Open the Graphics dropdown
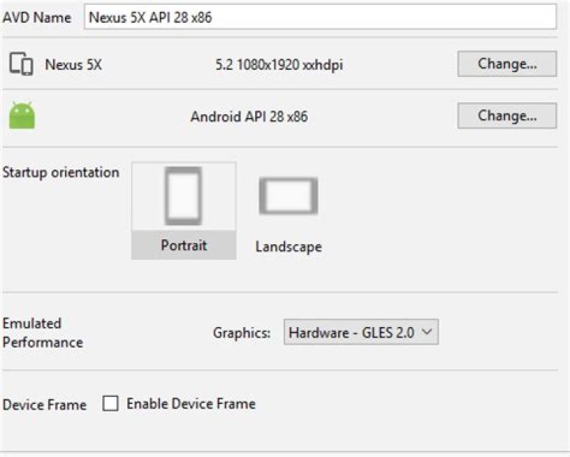 361,332
